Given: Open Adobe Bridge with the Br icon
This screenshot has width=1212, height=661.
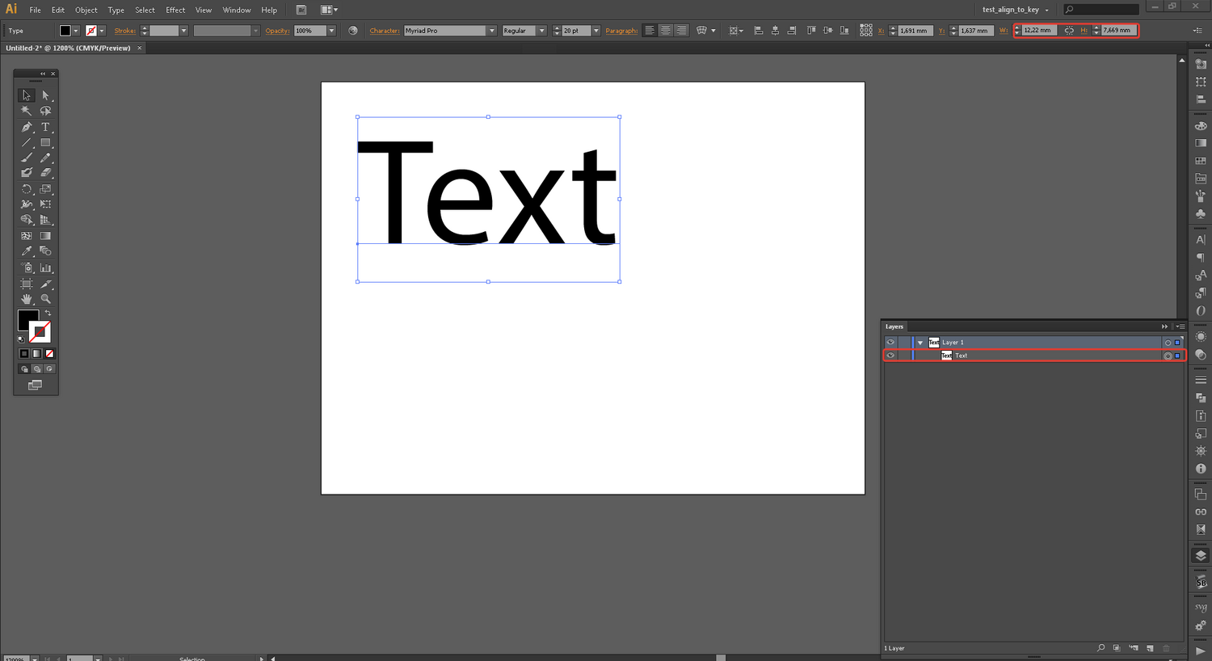Looking at the screenshot, I should 301,10.
